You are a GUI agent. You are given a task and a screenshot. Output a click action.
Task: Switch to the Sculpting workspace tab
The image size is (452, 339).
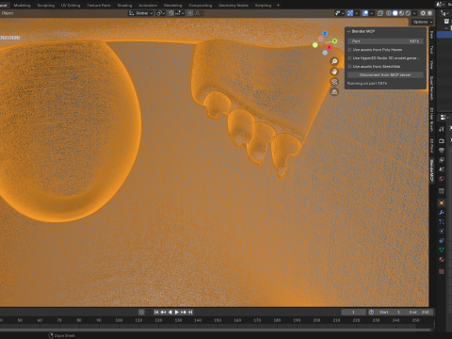[46, 6]
